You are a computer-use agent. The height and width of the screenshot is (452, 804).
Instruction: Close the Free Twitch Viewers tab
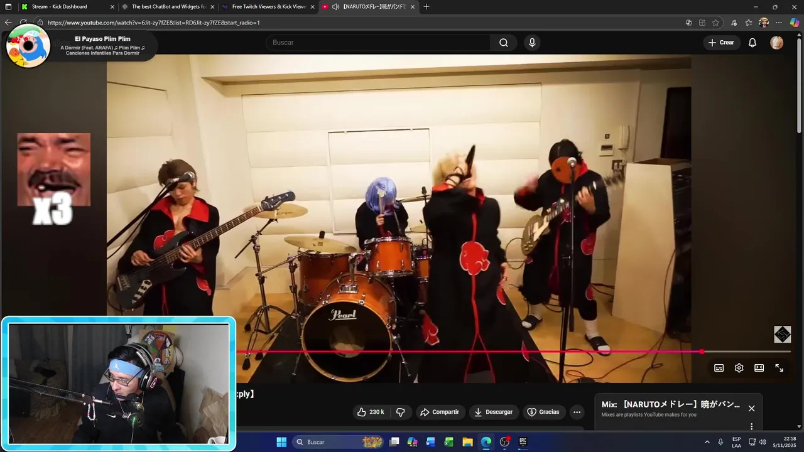pos(313,7)
